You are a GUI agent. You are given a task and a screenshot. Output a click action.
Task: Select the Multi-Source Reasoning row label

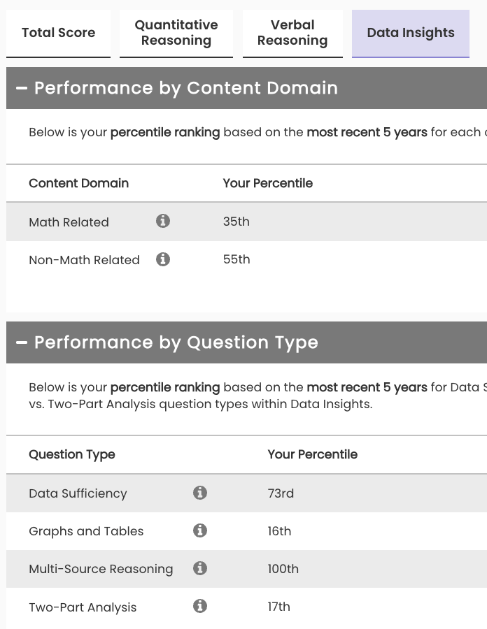pyautogui.click(x=101, y=569)
